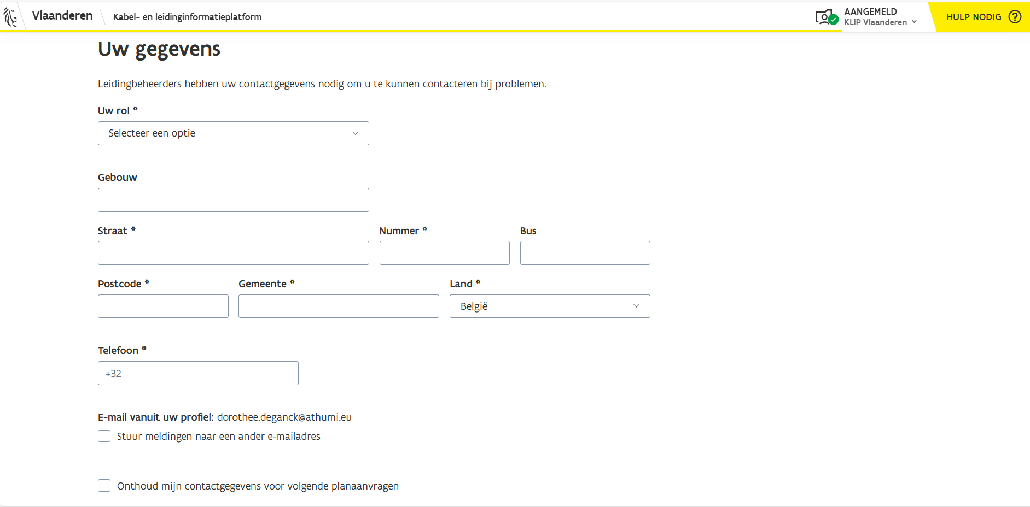Open the Vlaanderen home link
Image resolution: width=1030 pixels, height=507 pixels.
[x=62, y=16]
